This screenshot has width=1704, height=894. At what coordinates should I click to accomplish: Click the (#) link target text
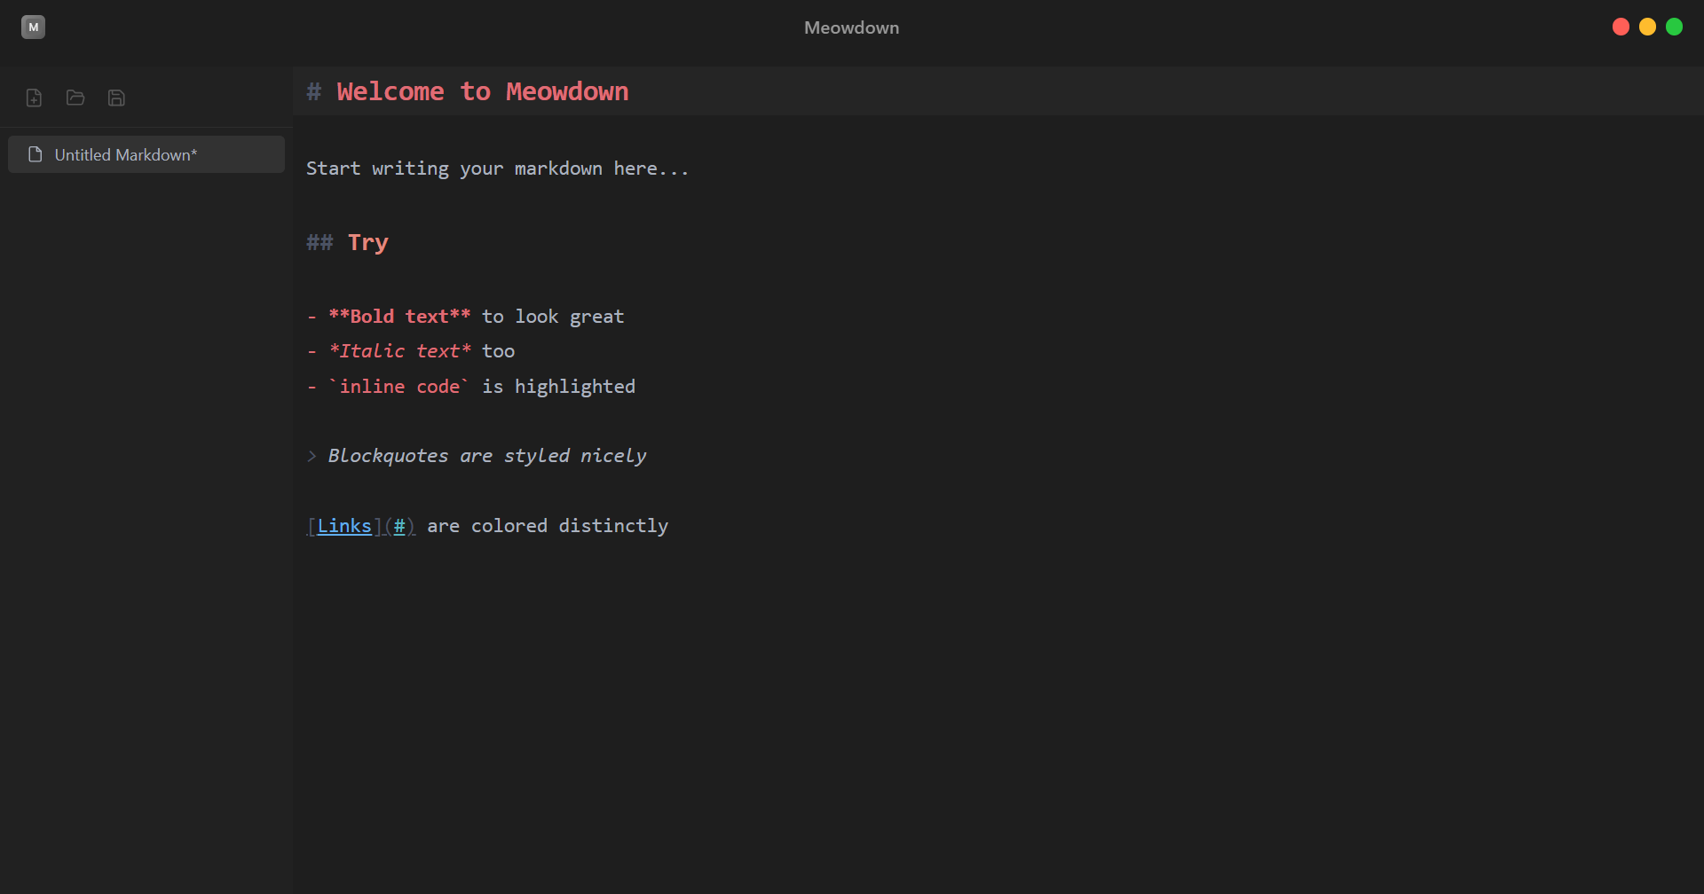(401, 525)
